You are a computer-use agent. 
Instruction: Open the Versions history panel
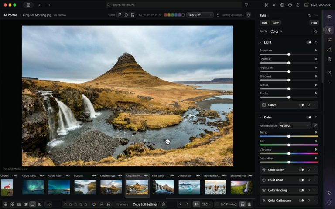click(x=329, y=73)
